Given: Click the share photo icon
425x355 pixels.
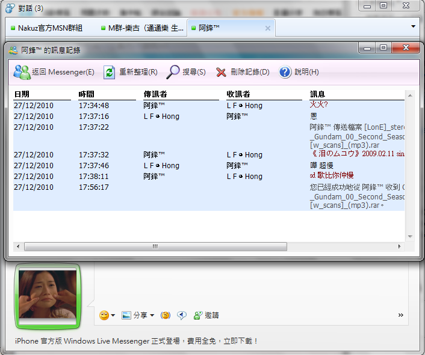Looking at the screenshot, I should click(126, 315).
